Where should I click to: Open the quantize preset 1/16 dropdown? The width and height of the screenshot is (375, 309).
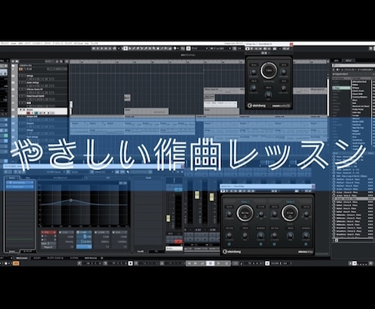pyautogui.click(x=240, y=49)
